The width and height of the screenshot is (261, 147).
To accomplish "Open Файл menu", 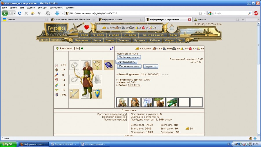I will point(5,8).
